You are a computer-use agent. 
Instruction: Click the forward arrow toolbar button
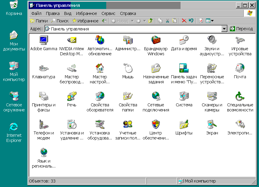click(138, 21)
